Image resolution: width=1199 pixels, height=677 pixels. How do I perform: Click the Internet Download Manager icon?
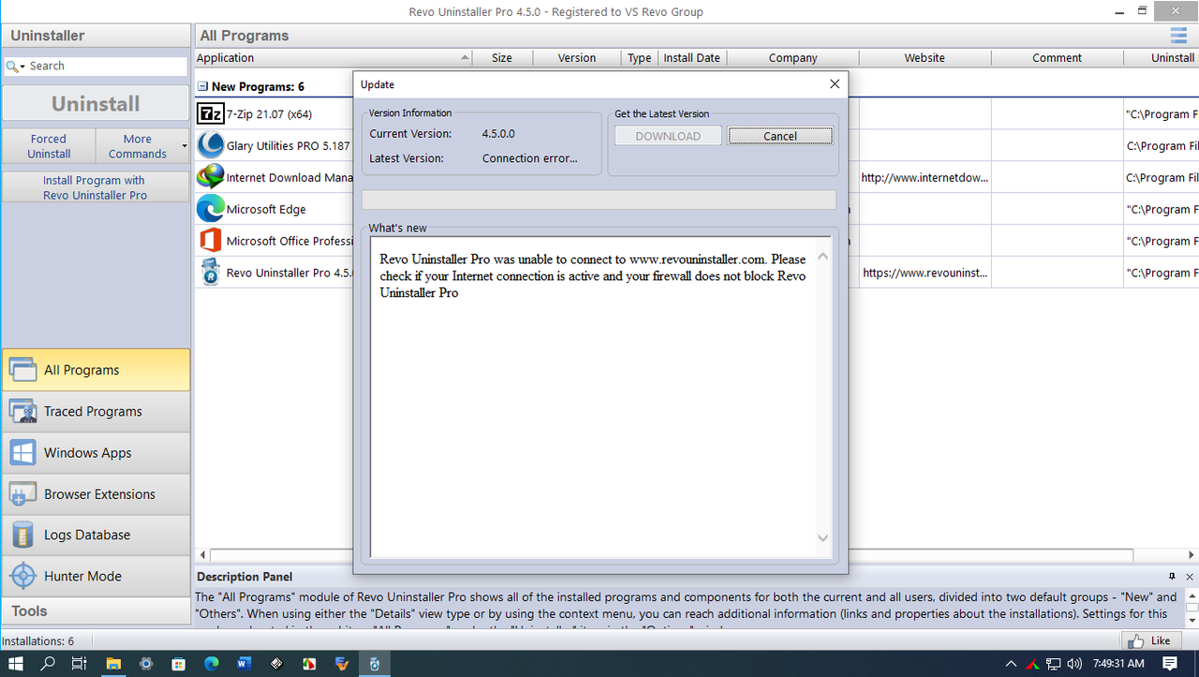[211, 177]
